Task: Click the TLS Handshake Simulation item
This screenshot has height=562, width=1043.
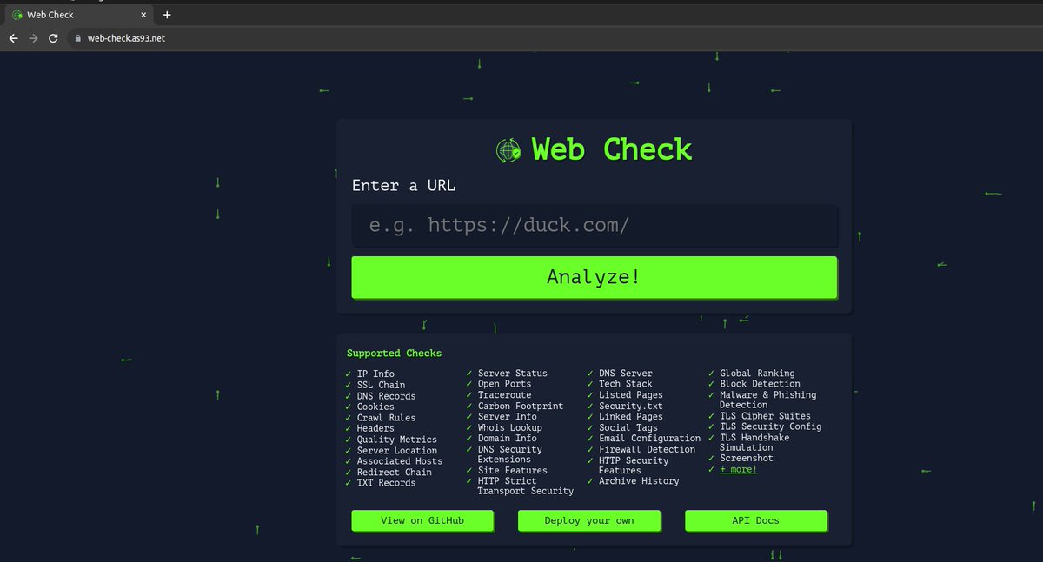Action: [754, 443]
